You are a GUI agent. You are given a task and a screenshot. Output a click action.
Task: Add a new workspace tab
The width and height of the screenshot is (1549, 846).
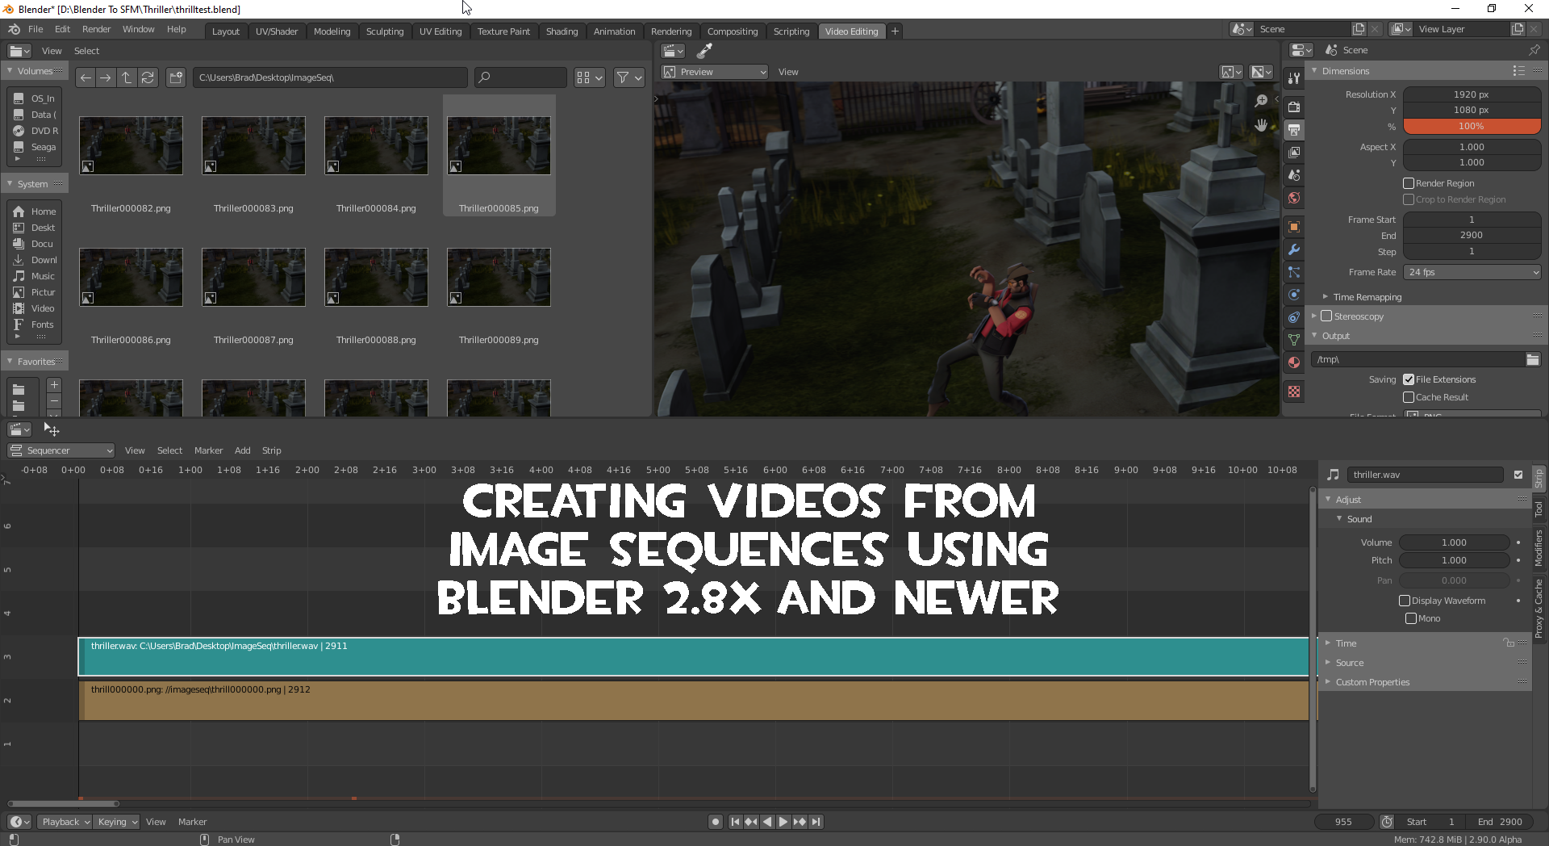click(x=895, y=31)
